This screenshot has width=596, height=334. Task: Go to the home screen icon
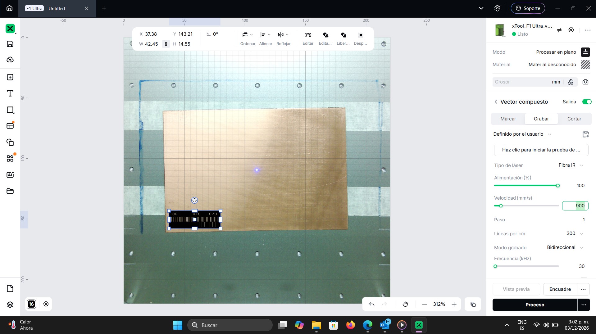[x=10, y=8]
